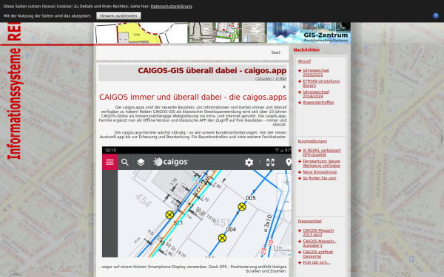This screenshot has height=277, width=444.
Task: Open the So finden Sie uns! link
Action: pos(320,178)
